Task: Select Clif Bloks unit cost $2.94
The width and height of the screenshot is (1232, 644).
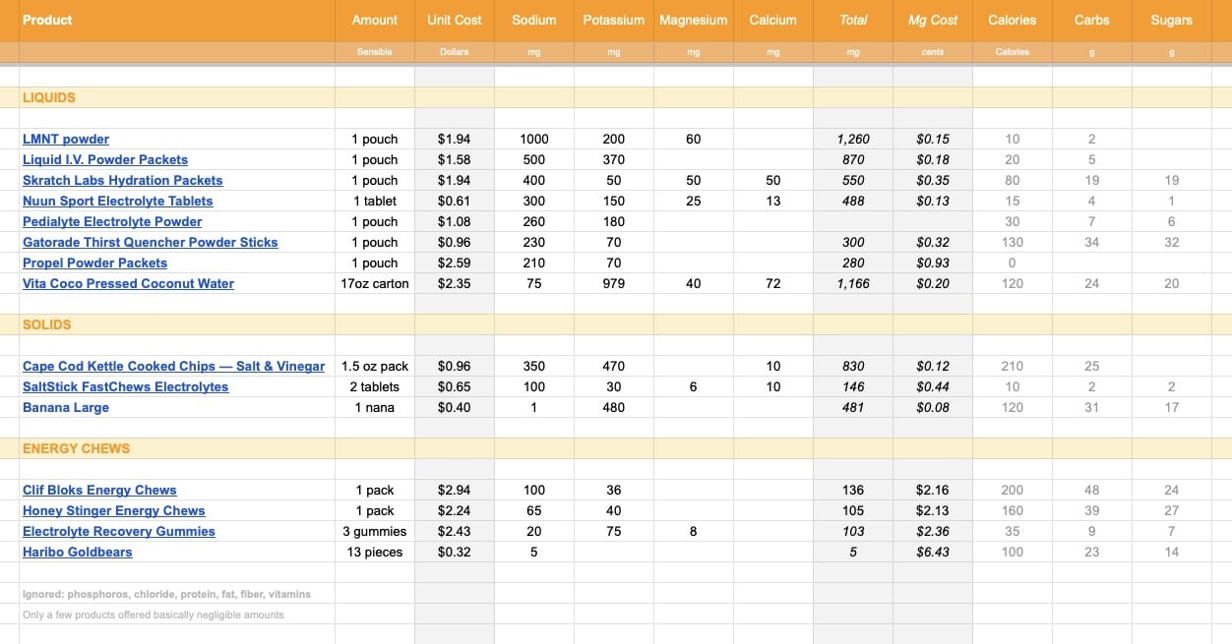Action: [x=455, y=490]
